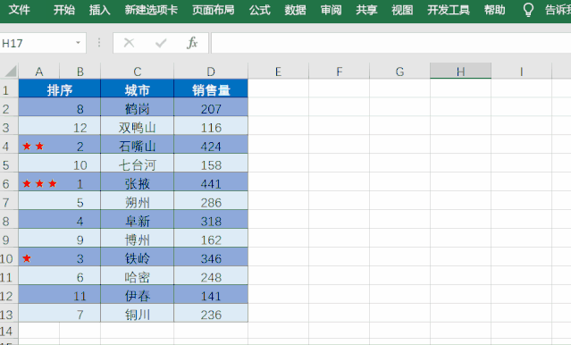
Task: Click the Name Box showing H17
Action: point(37,43)
